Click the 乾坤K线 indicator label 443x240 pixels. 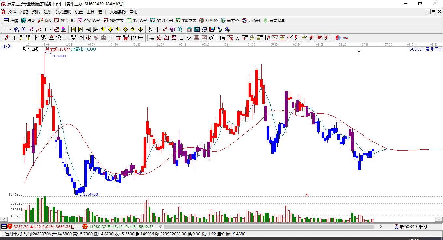pyautogui.click(x=31, y=49)
